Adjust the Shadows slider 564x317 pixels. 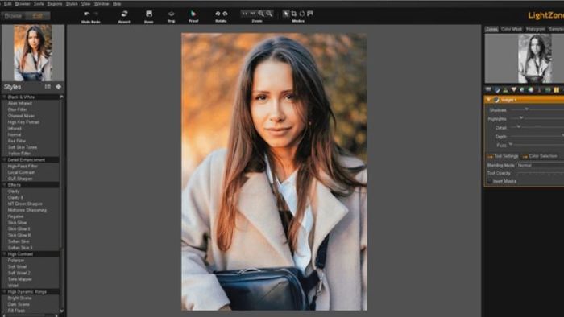(x=526, y=109)
